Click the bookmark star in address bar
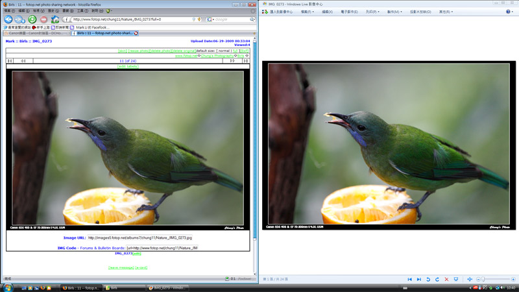 [199, 19]
